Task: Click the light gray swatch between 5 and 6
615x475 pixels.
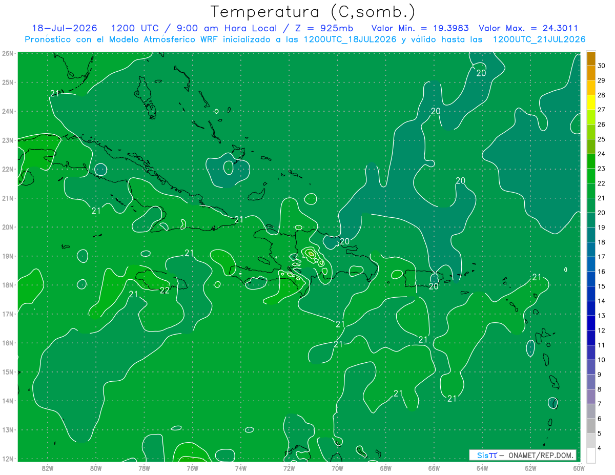Action: (x=591, y=426)
